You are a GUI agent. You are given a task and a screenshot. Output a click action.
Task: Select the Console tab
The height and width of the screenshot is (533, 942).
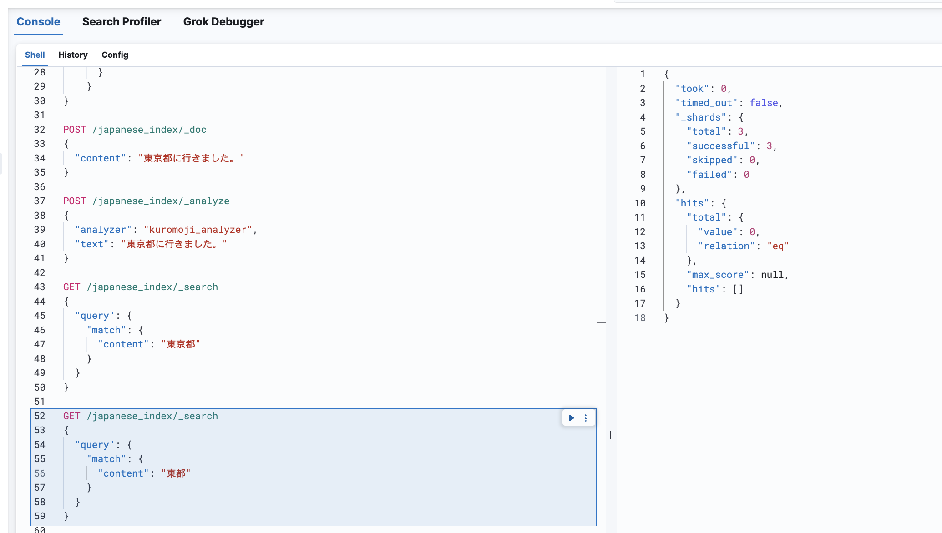click(x=38, y=22)
